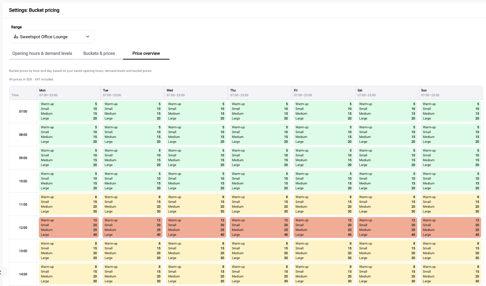Click the golf range icon in dropdown
Image resolution: width=486 pixels, height=286 pixels.
tap(16, 37)
